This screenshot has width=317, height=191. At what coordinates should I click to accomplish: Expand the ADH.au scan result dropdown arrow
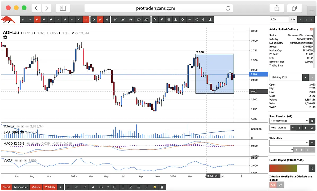coord(293,128)
